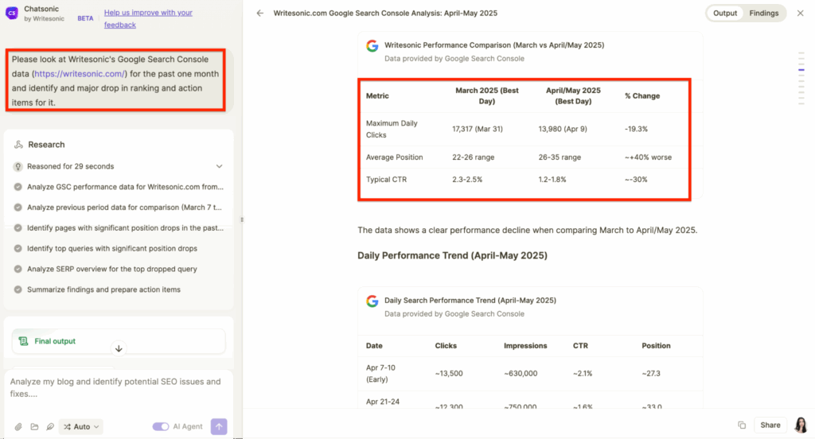Click the Final output document icon
Viewport: 815px width, 439px height.
(x=23, y=341)
